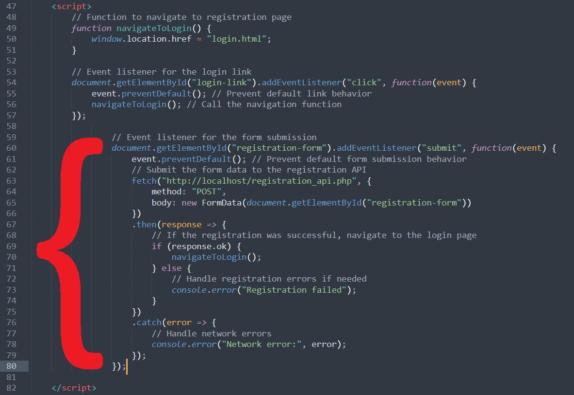
Task: Click the closing </script> tag
Action: pos(74,388)
